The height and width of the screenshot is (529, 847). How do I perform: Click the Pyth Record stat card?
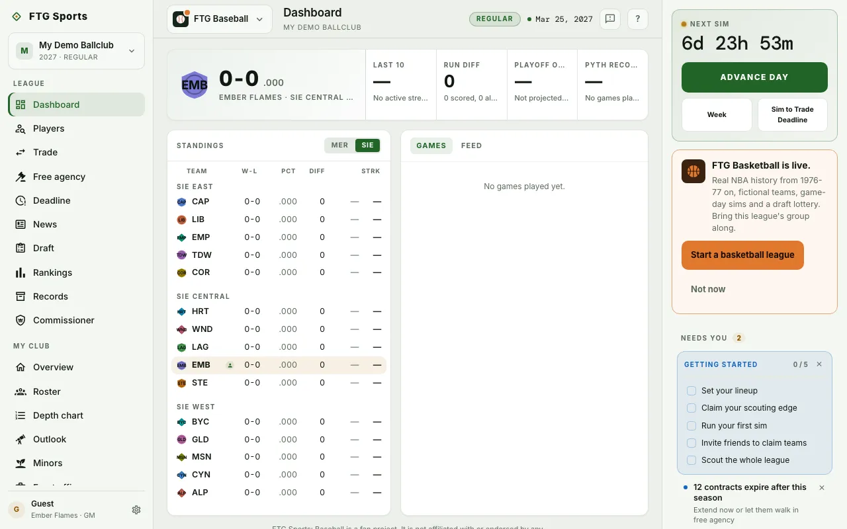coord(612,85)
